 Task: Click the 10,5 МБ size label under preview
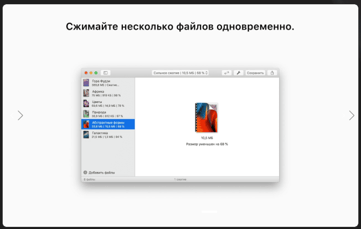tap(207, 138)
